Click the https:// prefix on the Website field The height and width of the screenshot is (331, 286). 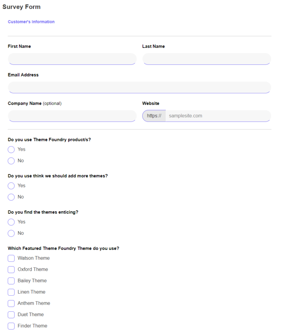pos(154,116)
